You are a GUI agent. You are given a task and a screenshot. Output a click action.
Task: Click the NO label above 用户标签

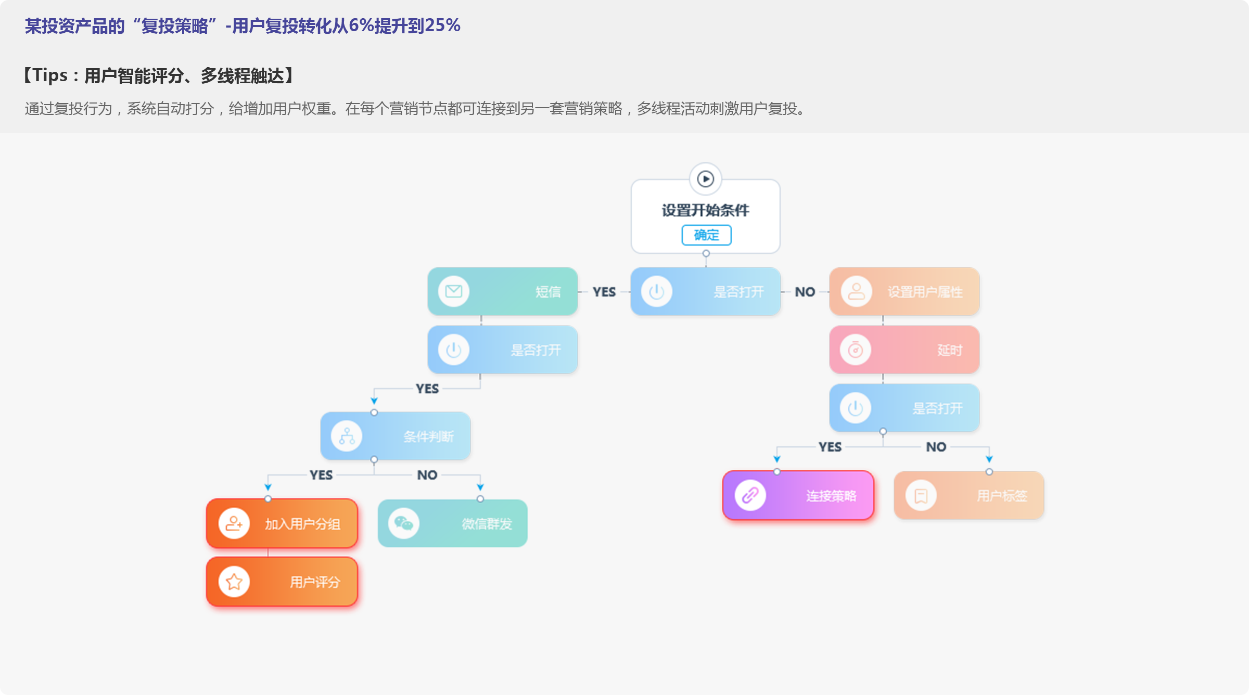[936, 447]
